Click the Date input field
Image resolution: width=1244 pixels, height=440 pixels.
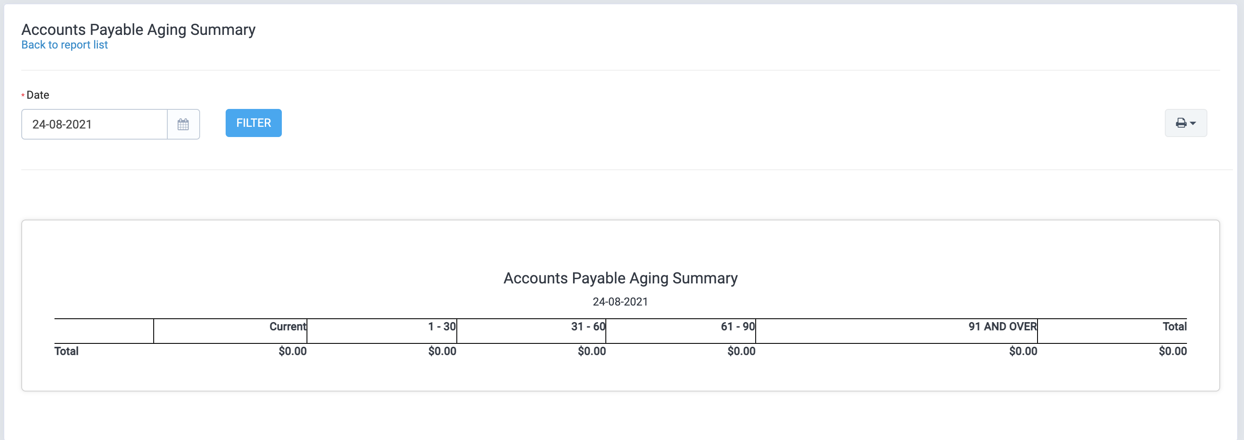(x=94, y=124)
